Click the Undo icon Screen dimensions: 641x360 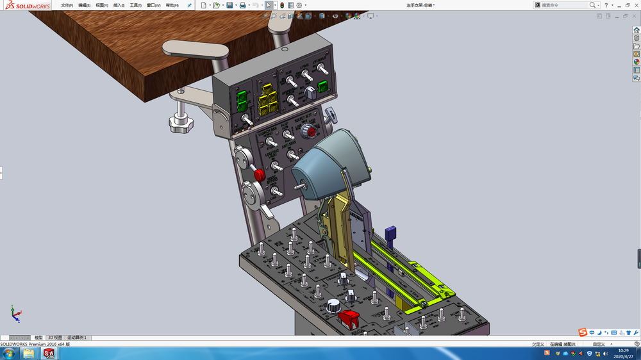click(256, 5)
